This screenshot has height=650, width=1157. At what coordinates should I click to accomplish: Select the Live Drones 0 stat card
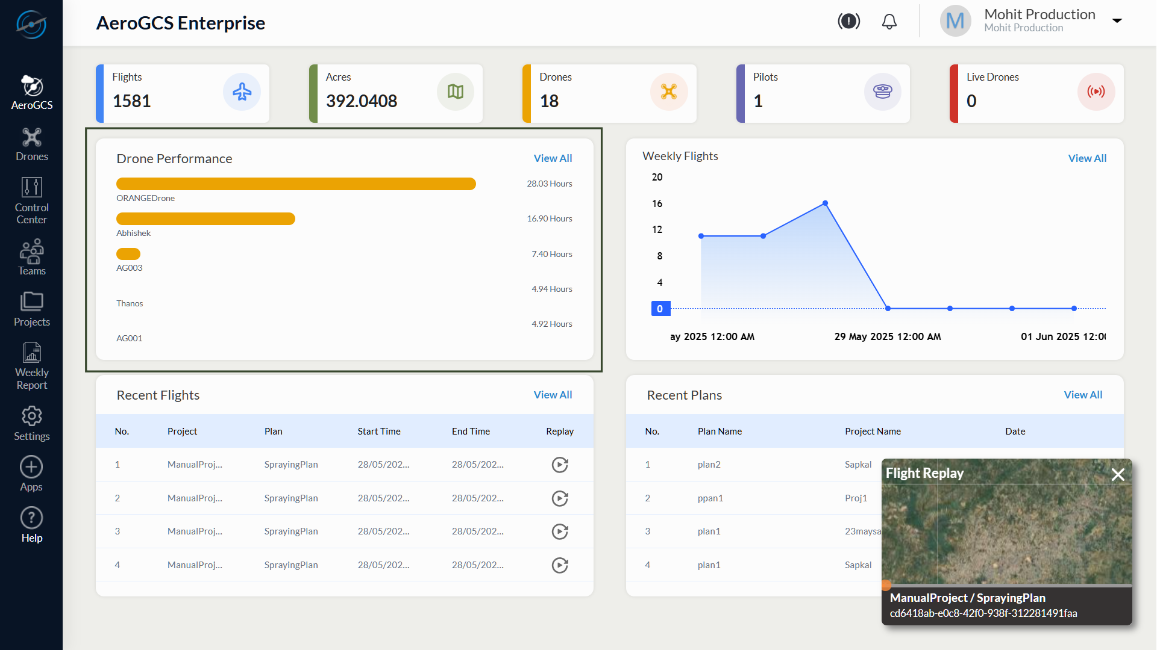click(x=1036, y=93)
